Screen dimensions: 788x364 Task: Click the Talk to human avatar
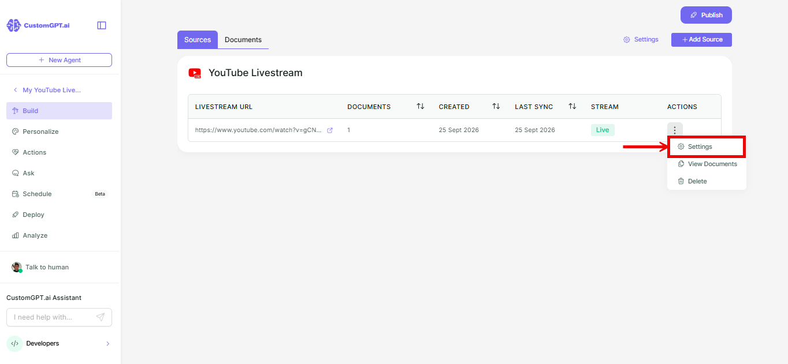17,267
